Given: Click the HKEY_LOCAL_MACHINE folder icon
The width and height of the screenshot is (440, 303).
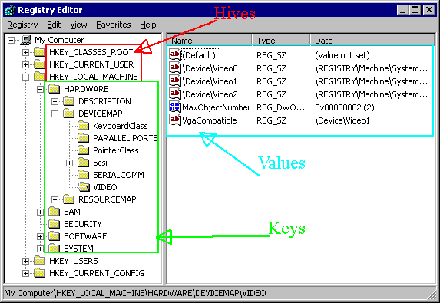Looking at the screenshot, I should (40, 77).
